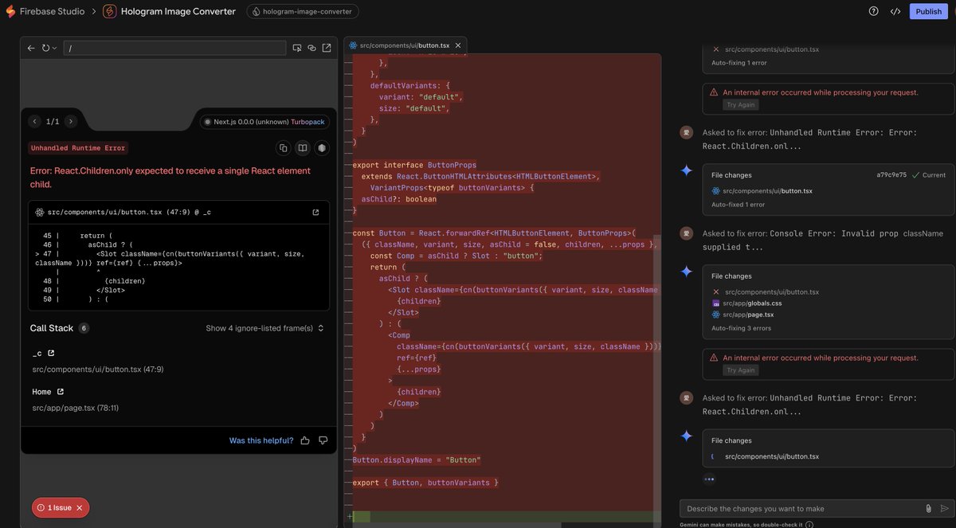956x528 pixels.
Task: Dismiss the 1 Issue badge
Action: point(80,507)
